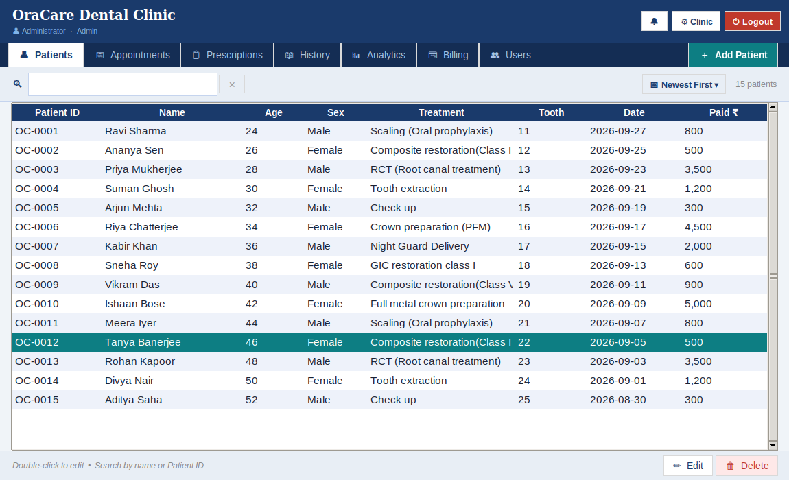Open the Users tab

510,55
